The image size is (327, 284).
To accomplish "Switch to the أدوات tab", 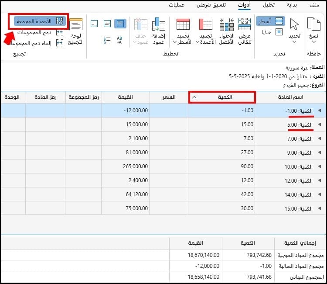I will click(x=245, y=5).
